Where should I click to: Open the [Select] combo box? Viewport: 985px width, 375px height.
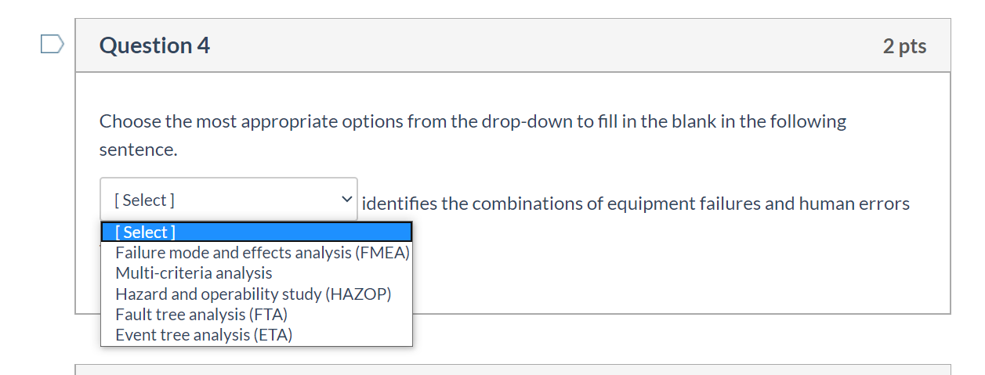click(228, 200)
